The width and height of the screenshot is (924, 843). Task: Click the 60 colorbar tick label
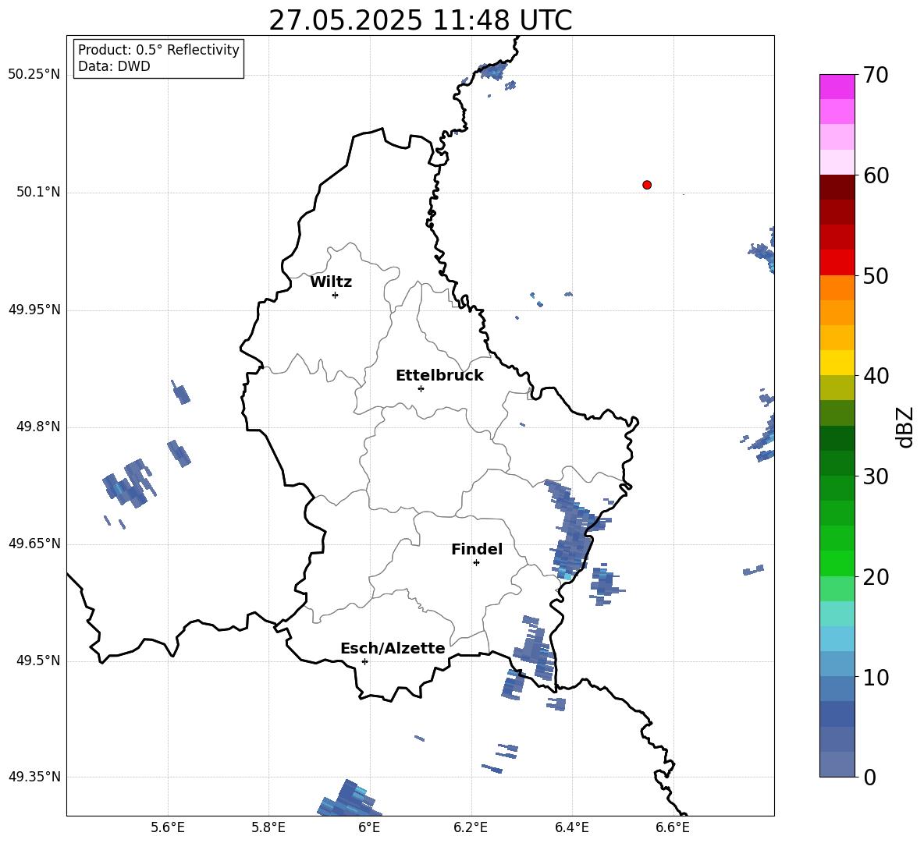[x=876, y=175]
